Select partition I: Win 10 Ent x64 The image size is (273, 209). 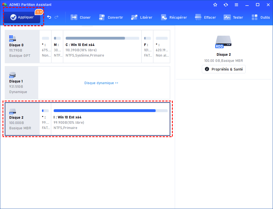point(111,119)
